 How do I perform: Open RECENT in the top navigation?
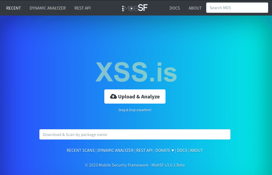(14, 8)
